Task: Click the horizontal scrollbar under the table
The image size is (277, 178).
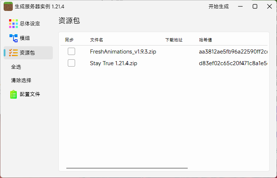Action: [x=127, y=168]
